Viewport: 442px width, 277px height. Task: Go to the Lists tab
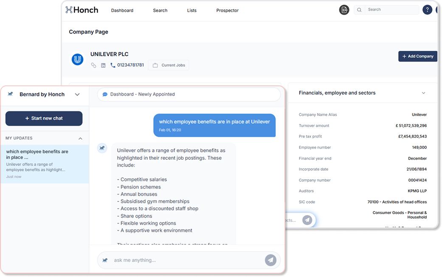pos(191,11)
